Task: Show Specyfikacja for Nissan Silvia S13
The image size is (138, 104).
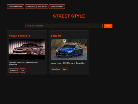Action: 14,70
